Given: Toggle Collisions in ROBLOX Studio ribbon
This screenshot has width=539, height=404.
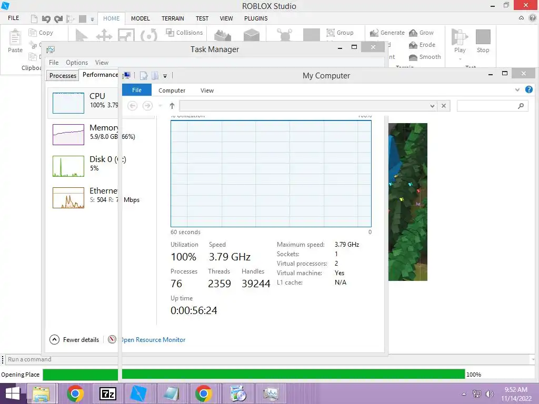Looking at the screenshot, I should pyautogui.click(x=184, y=33).
